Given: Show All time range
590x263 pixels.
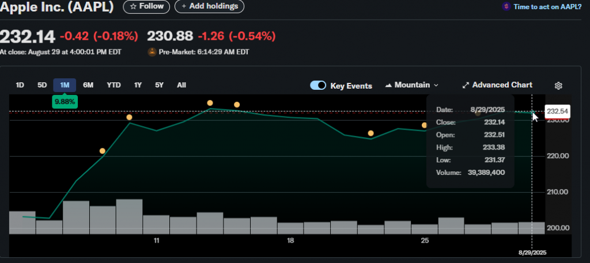Looking at the screenshot, I should 181,85.
